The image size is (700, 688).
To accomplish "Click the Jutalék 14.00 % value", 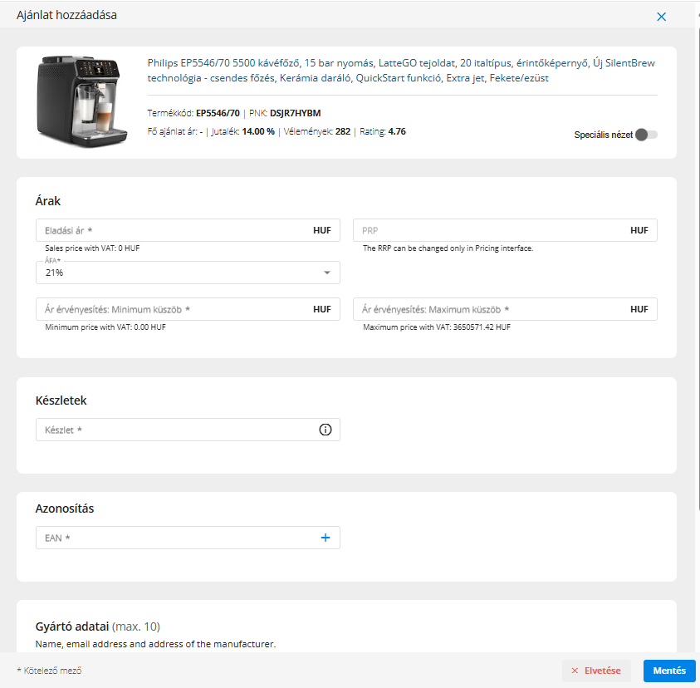I will pos(258,132).
